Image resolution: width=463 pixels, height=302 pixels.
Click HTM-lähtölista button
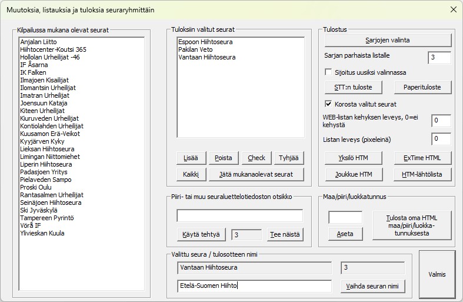coord(422,174)
